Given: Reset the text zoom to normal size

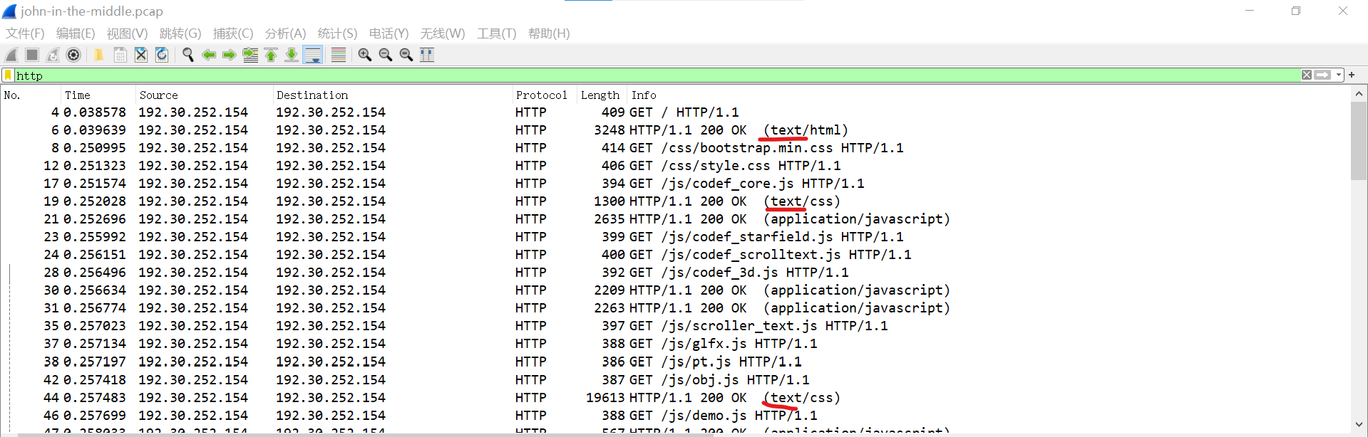Looking at the screenshot, I should pyautogui.click(x=406, y=55).
